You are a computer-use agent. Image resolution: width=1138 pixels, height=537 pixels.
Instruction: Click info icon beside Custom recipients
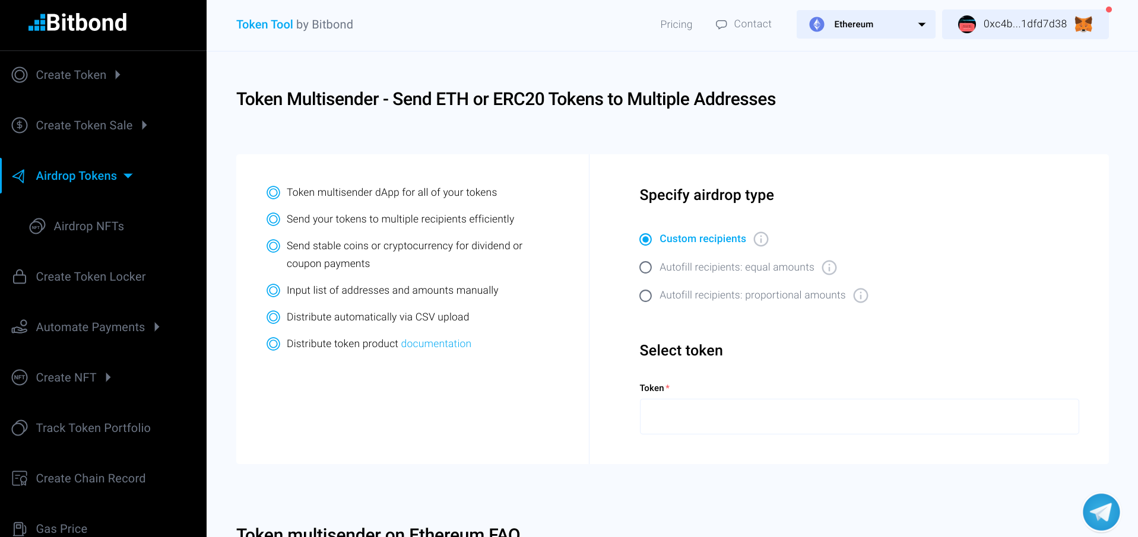pos(760,239)
